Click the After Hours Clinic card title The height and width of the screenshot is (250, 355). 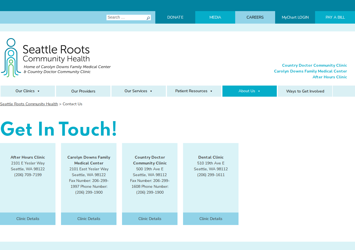click(x=28, y=157)
